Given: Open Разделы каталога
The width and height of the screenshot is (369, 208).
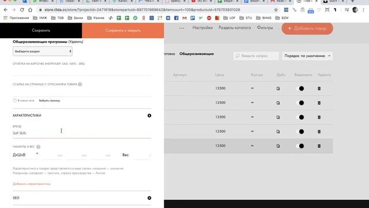Looking at the screenshot, I should 235,28.
